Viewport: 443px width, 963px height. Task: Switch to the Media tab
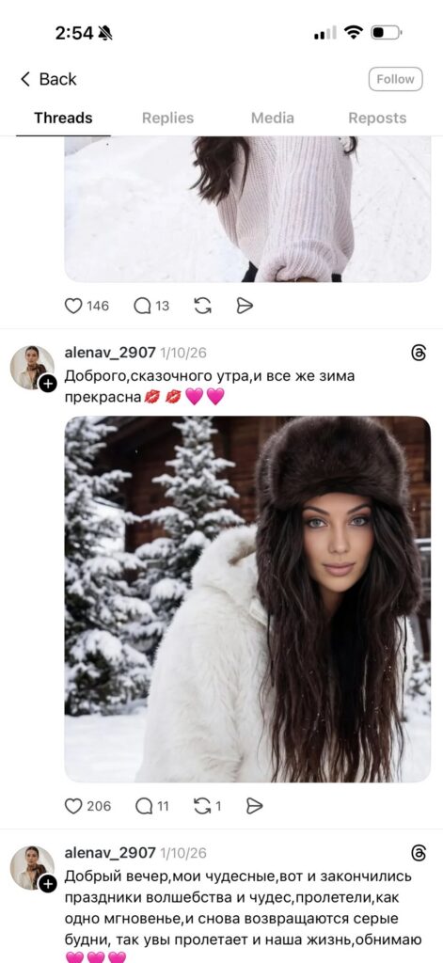[272, 118]
